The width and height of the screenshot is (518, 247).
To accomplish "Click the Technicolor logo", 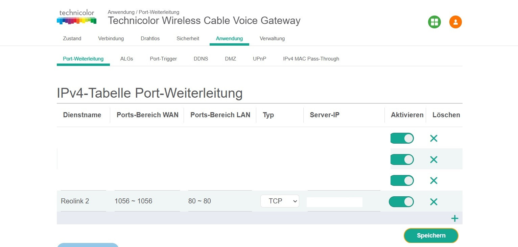I will (76, 17).
